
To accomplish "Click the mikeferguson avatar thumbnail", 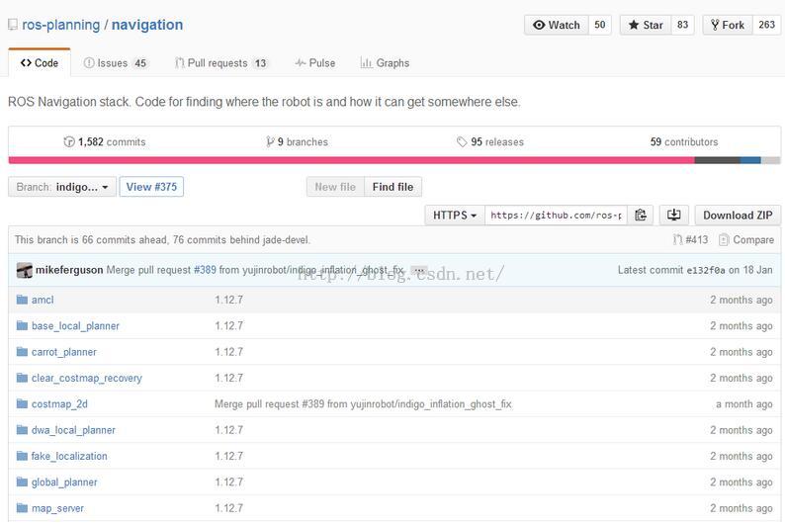I will click(x=24, y=270).
